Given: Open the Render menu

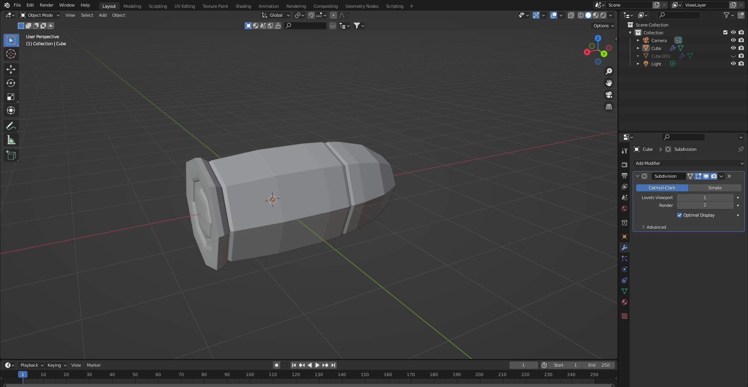Looking at the screenshot, I should [46, 5].
